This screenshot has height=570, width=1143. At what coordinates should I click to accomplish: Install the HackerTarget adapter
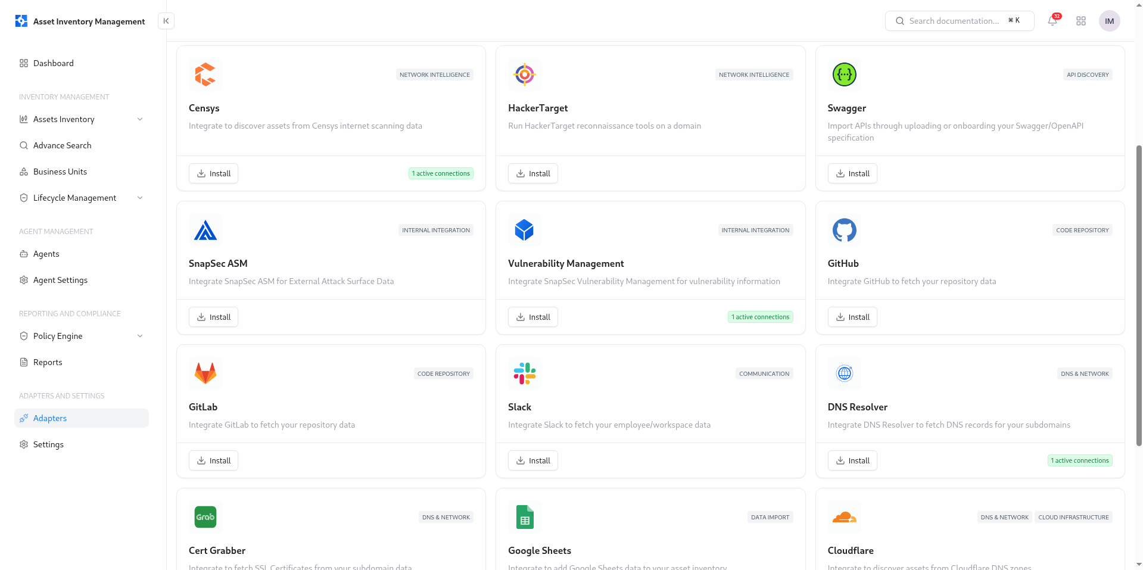pyautogui.click(x=532, y=173)
